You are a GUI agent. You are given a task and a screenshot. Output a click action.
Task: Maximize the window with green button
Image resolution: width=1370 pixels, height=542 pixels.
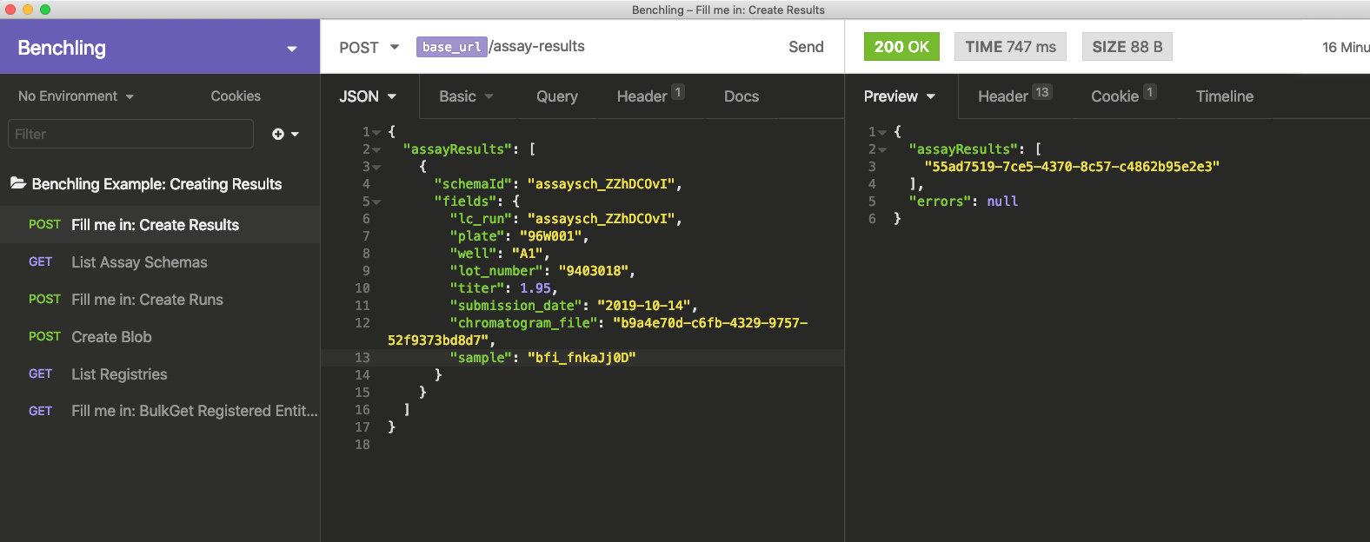45,10
